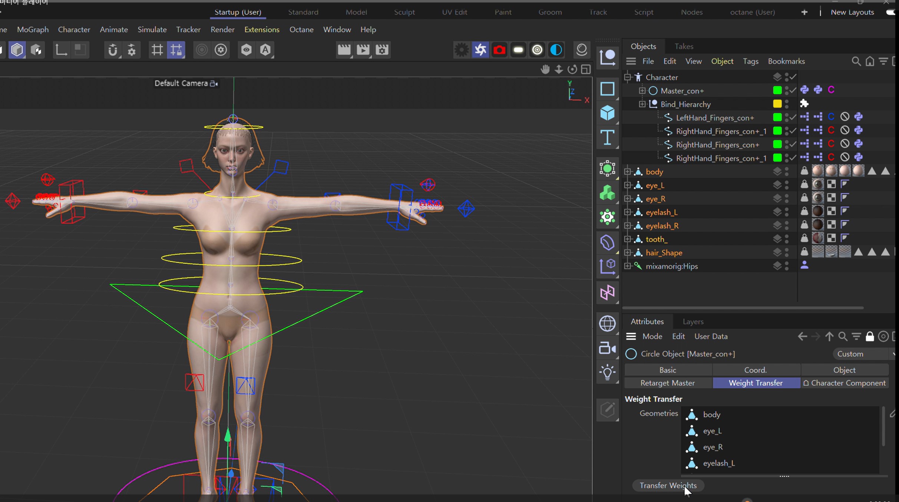Open the Retarget Master tab button

668,383
